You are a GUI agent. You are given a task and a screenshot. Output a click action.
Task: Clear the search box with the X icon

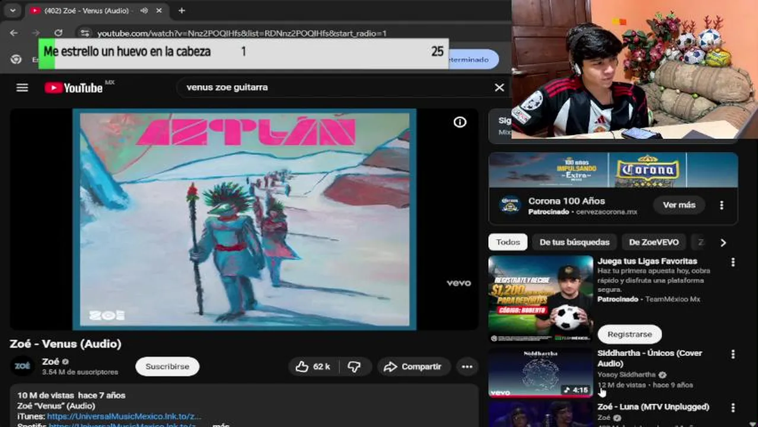499,87
